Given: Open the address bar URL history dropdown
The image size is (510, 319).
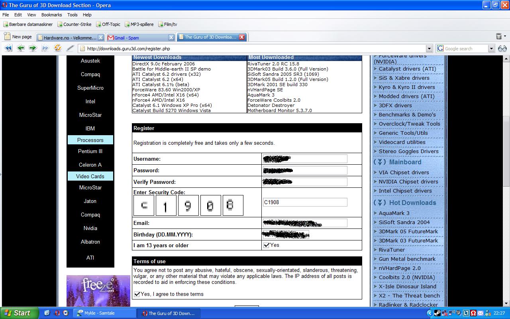Looking at the screenshot, I should [x=429, y=49].
